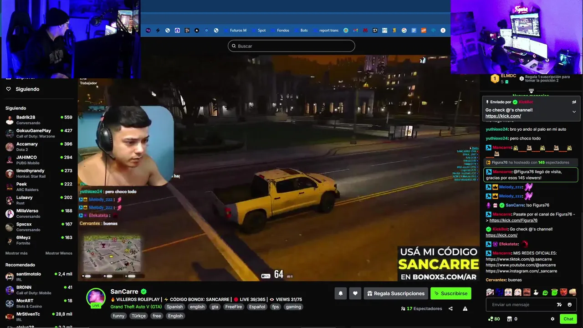
Task: Click the Siguiendo heart icon in sidebar
Action: (x=8, y=89)
